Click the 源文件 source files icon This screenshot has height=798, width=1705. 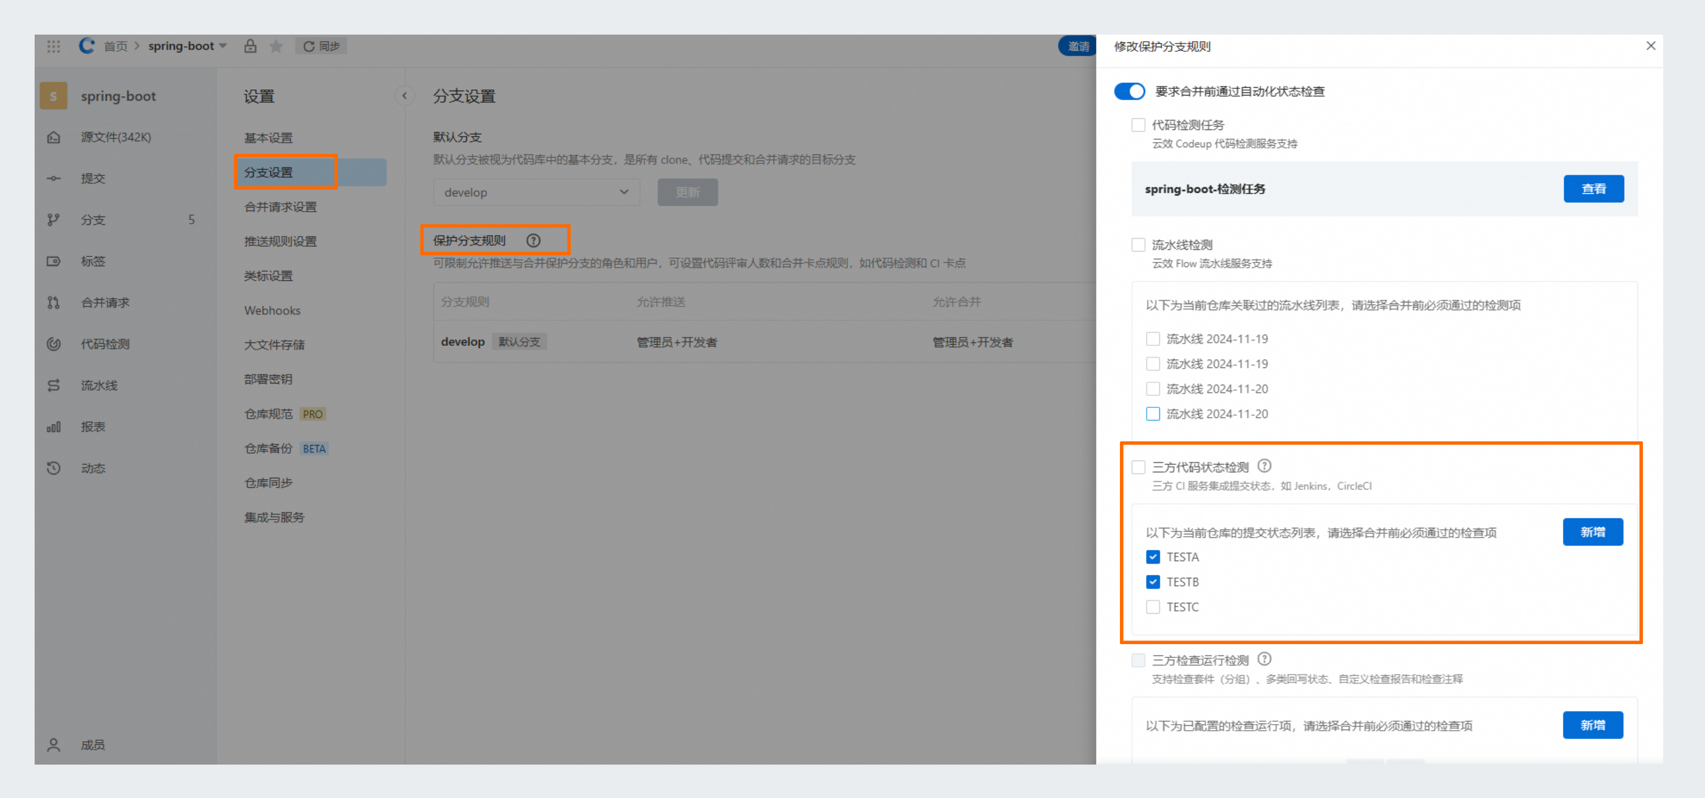[54, 137]
